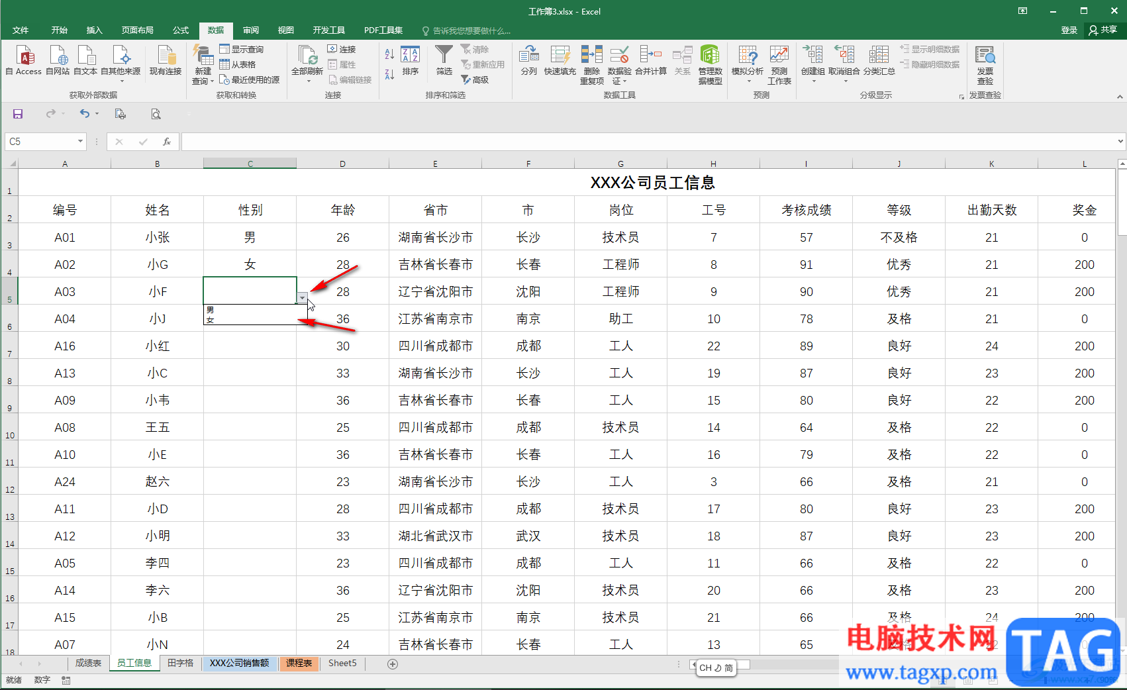Click the Sort (排序) dialog icon
Viewport: 1127px width, 690px height.
(410, 56)
